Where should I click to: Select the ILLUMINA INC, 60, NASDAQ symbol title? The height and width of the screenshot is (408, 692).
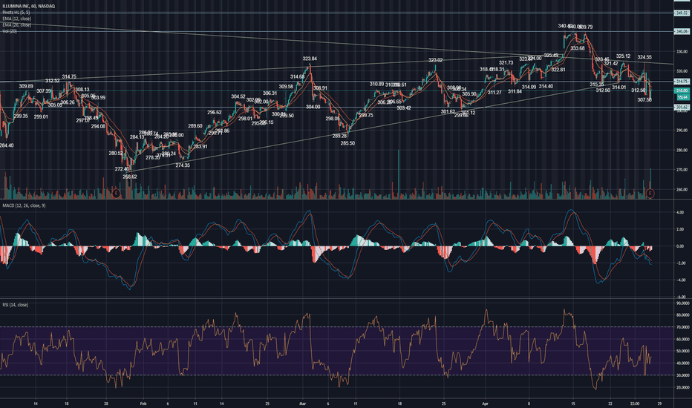[x=29, y=6]
